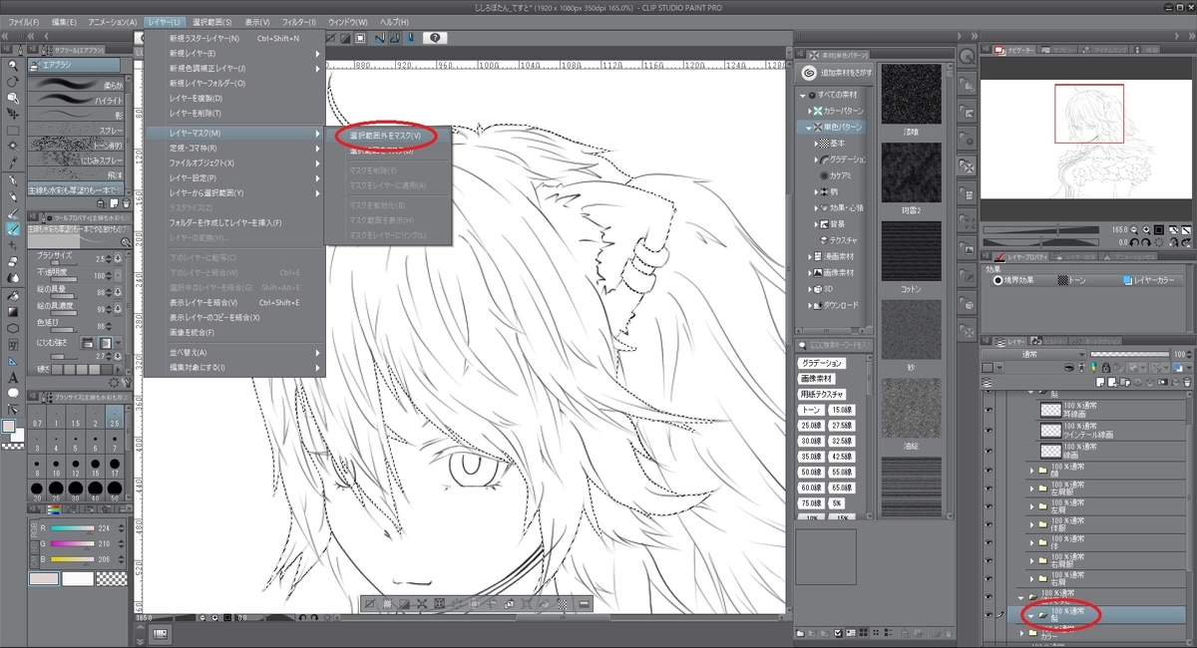Screen dimensions: 1197x648
Task: Open the ファイル(F) menu
Action: (x=22, y=21)
